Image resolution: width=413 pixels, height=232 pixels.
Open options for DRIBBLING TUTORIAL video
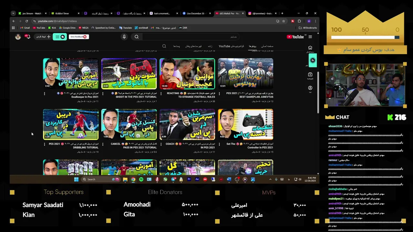point(45,144)
